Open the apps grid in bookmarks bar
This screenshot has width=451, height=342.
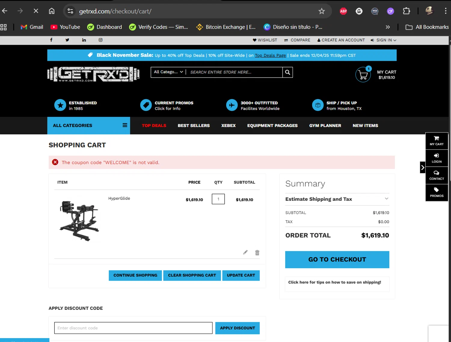pos(4,27)
